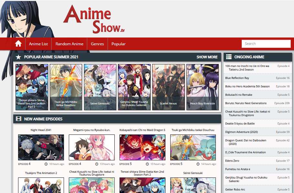Go to the Popular page
The image size is (294, 193).
[x=119, y=44]
